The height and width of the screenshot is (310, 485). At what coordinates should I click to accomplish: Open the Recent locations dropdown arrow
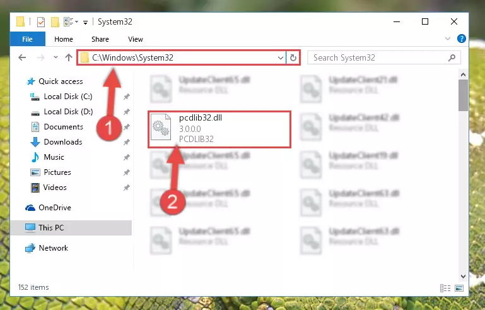[x=56, y=57]
